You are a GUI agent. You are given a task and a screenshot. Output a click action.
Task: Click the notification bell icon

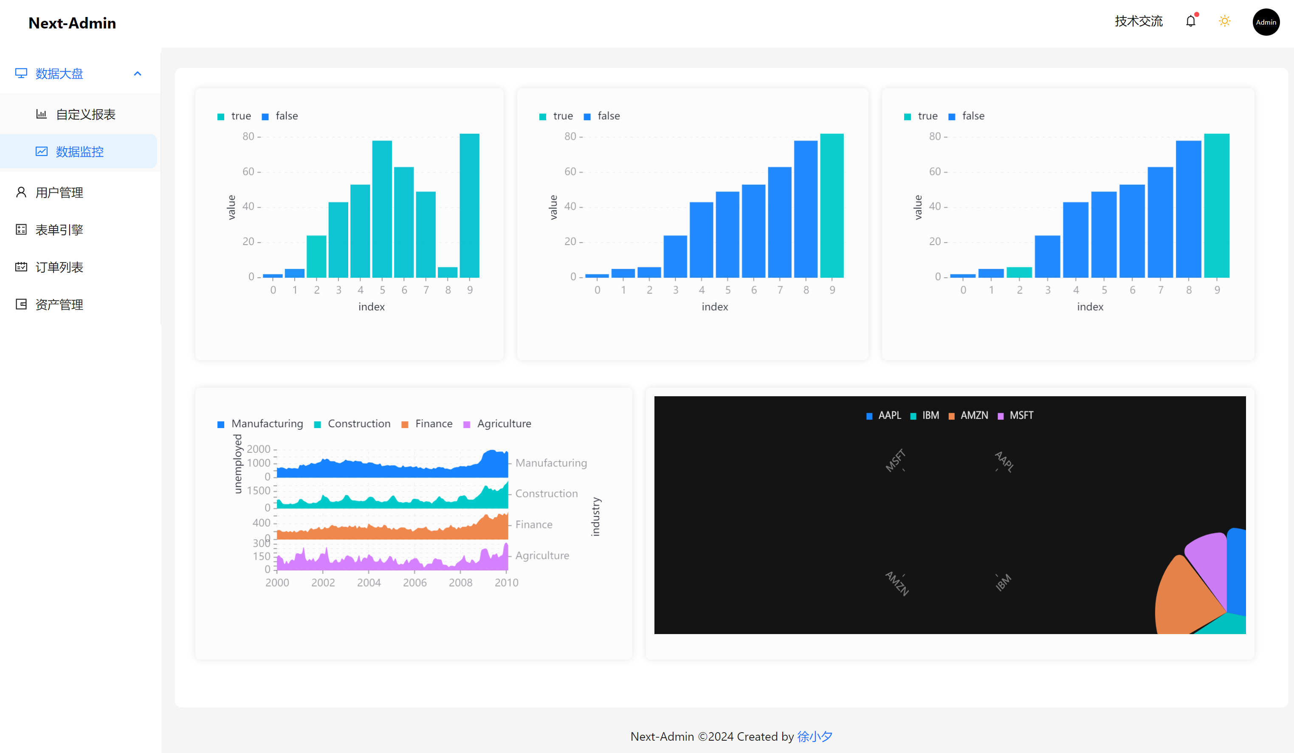[x=1190, y=22]
